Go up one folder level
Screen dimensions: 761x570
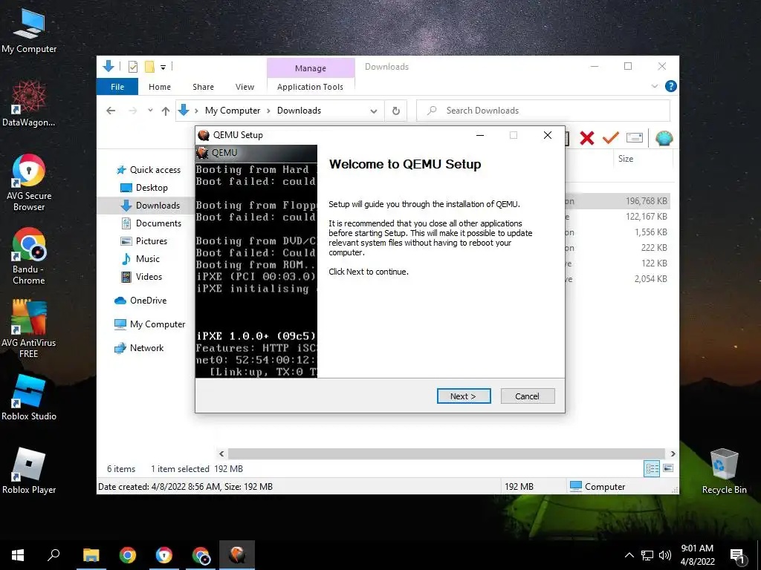coord(166,111)
